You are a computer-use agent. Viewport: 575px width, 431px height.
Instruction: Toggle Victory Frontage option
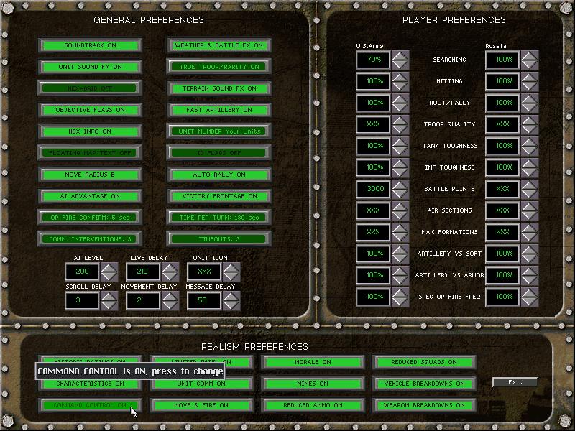(219, 196)
